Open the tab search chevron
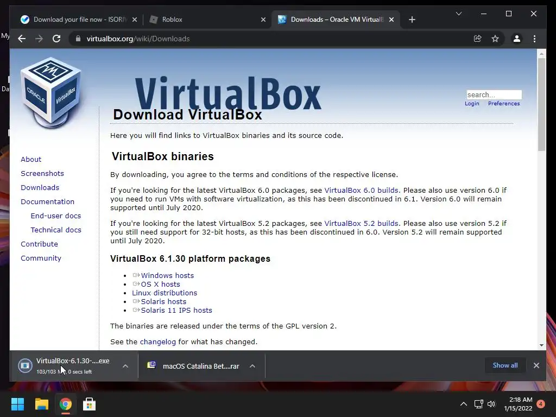The image size is (556, 417). pos(458,14)
